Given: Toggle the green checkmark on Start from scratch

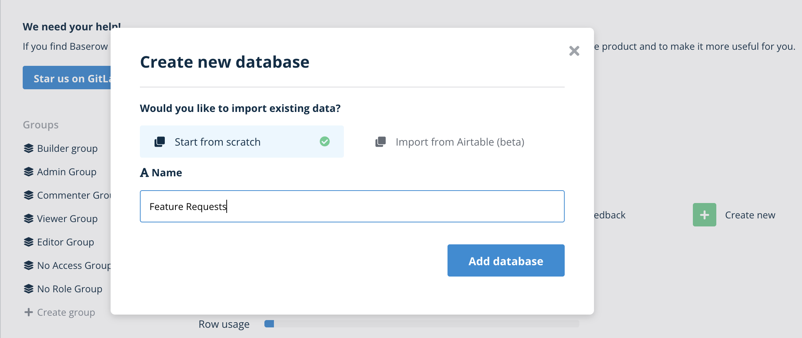Looking at the screenshot, I should (x=324, y=142).
